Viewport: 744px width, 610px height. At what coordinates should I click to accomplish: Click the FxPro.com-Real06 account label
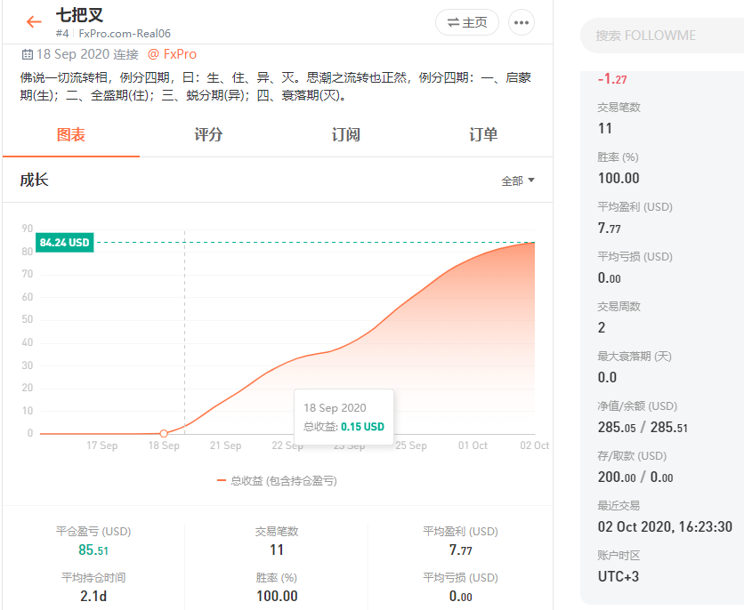pos(125,34)
